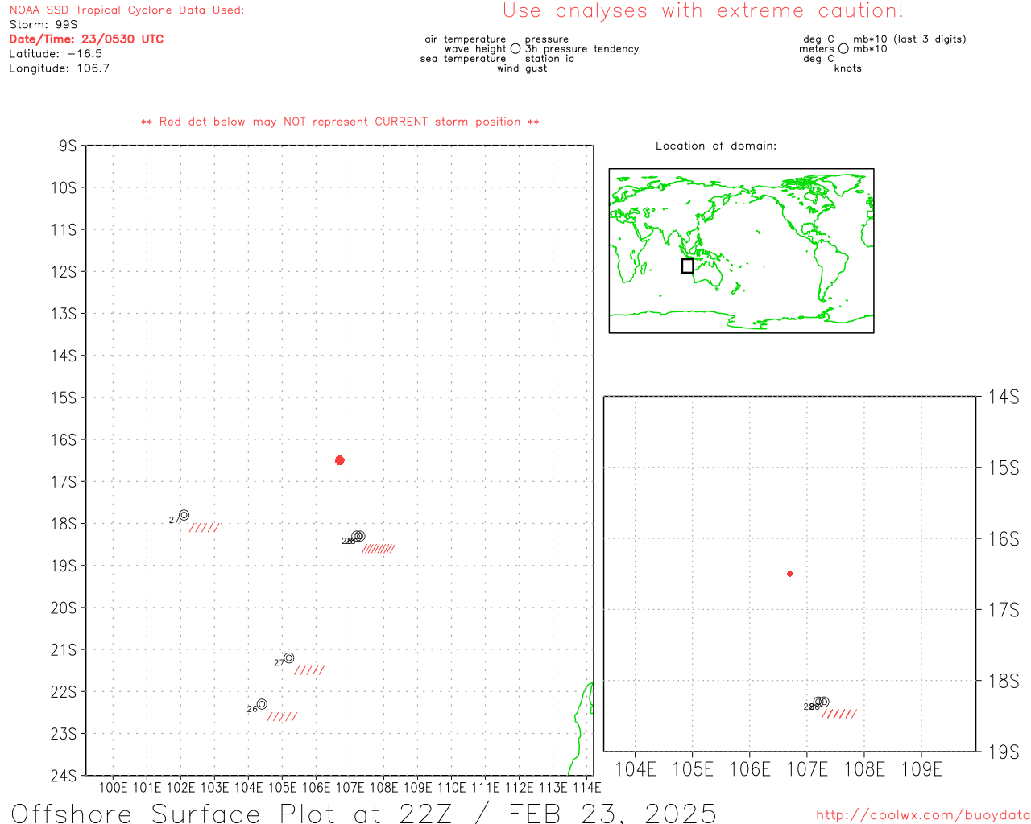
Task: Click the temperature value 26 near 104E station
Action: (252, 710)
